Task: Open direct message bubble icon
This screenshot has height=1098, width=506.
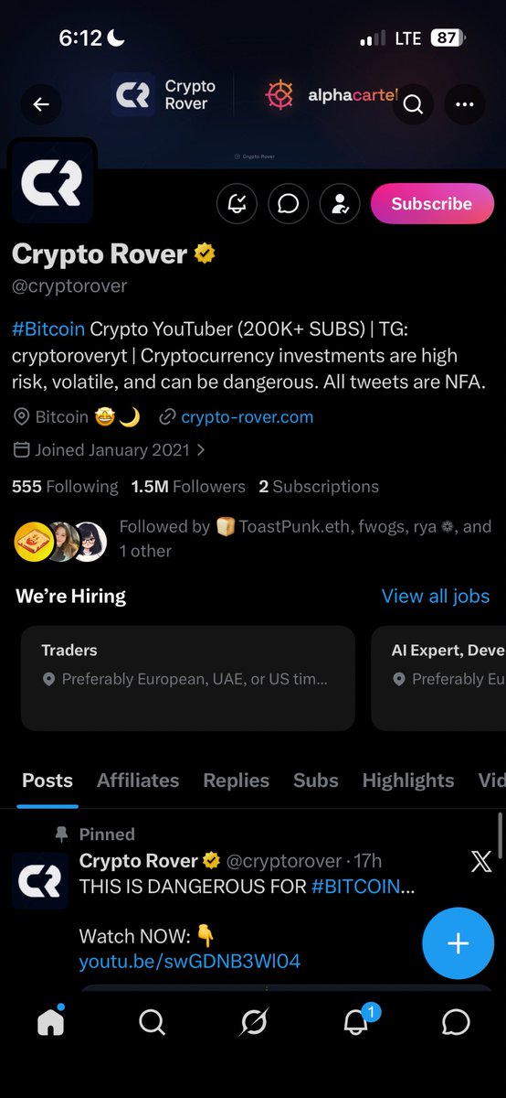Action: (x=289, y=204)
